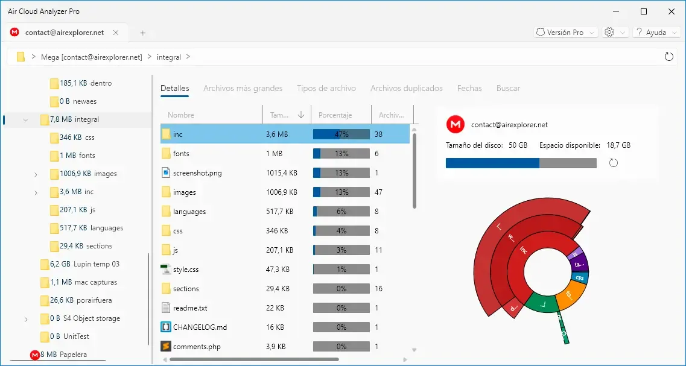Select Mega [contact@airexplorer.net] in the breadcrumb
This screenshot has width=686, height=366.
(x=92, y=57)
